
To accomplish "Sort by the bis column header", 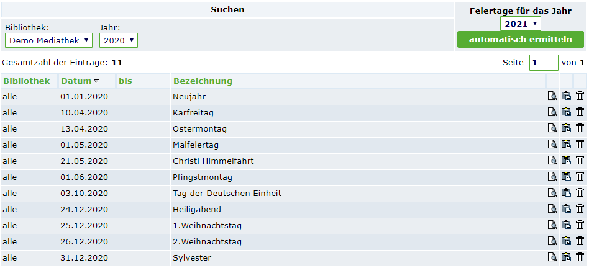I will (x=126, y=81).
